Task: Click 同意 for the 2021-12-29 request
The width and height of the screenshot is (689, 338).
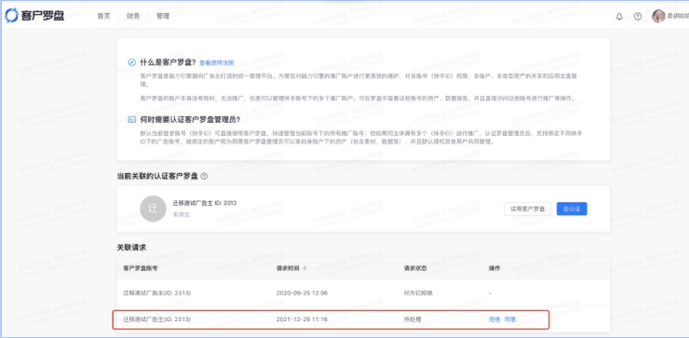Action: pyautogui.click(x=509, y=319)
